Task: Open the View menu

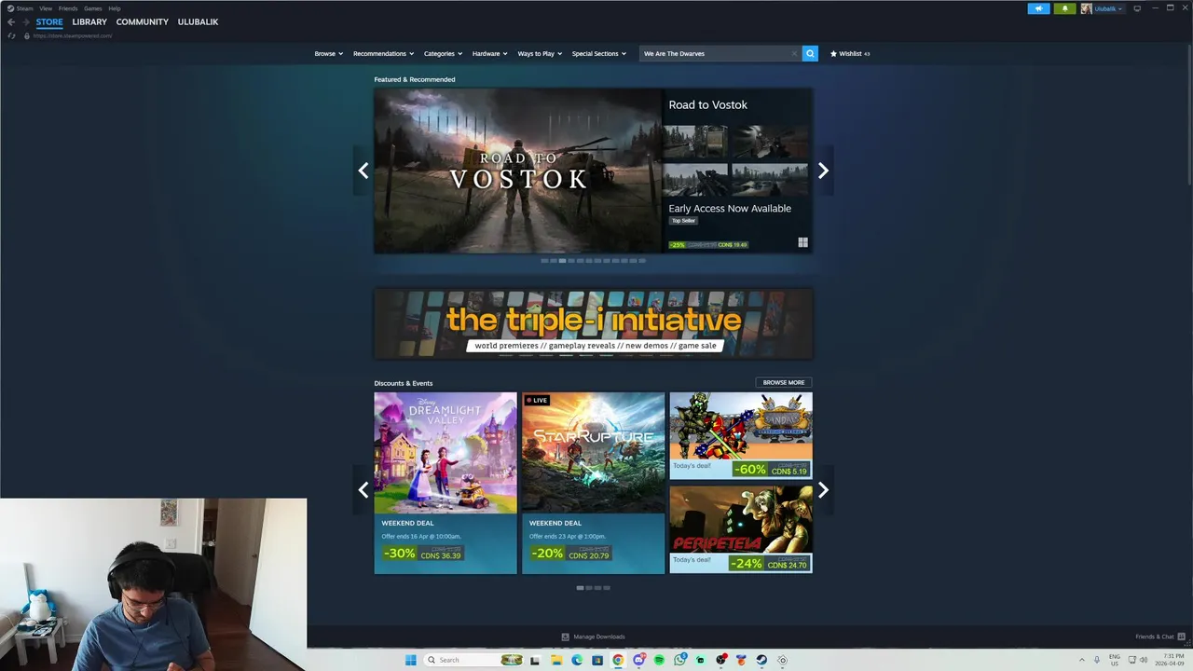Action: click(x=46, y=8)
